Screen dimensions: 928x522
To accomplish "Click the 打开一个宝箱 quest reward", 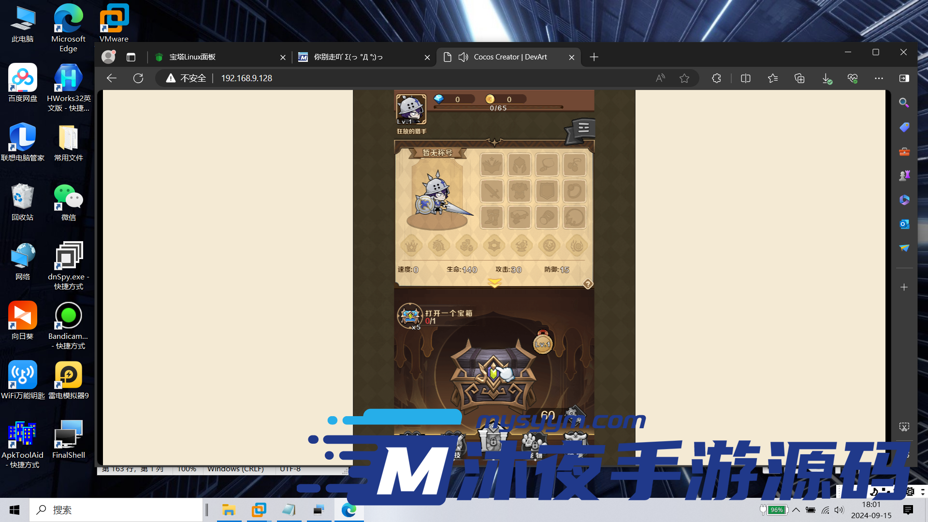I will (410, 316).
